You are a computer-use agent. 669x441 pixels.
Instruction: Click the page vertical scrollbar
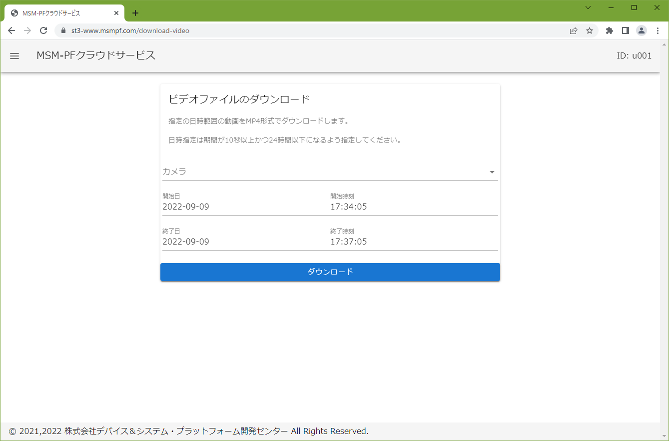point(664,240)
